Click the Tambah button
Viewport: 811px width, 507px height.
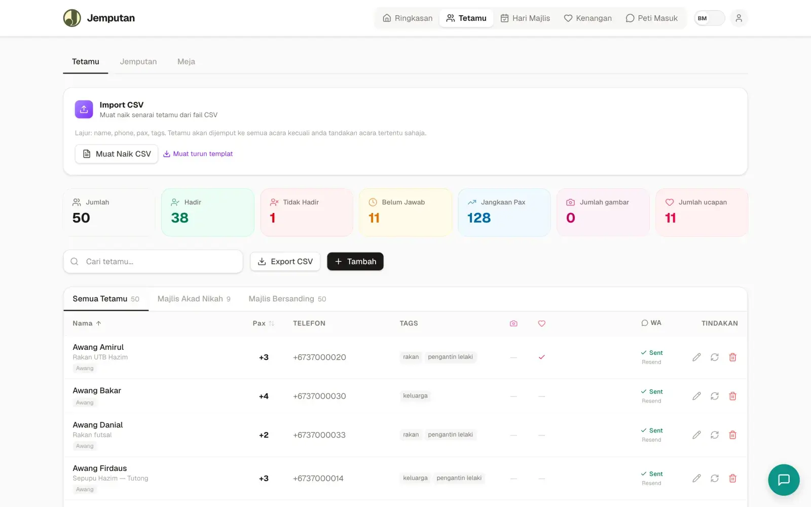click(x=355, y=262)
